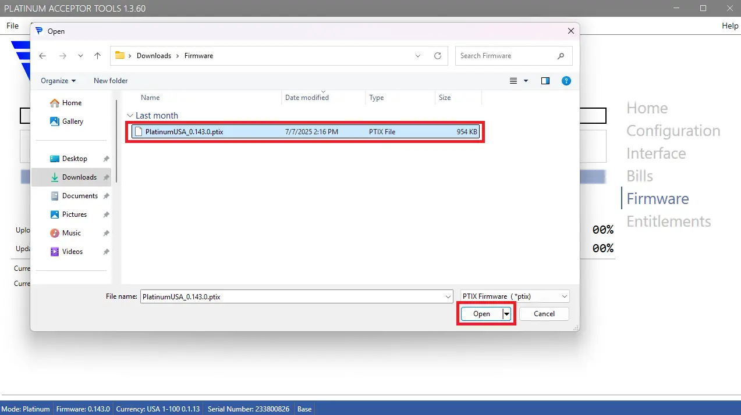
Task: Select Videos in navigation pane
Action: 72,252
